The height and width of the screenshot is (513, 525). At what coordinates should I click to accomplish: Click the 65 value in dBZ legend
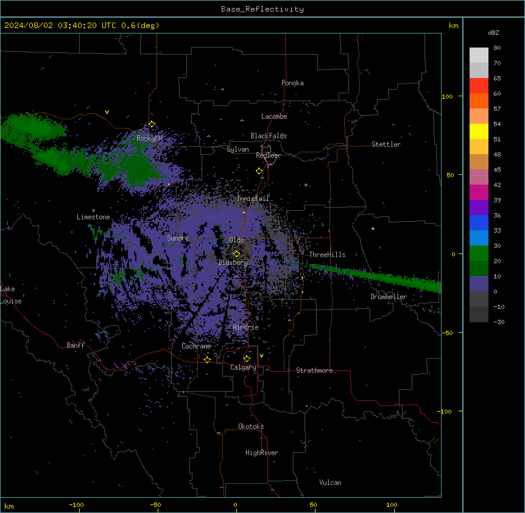tap(497, 78)
